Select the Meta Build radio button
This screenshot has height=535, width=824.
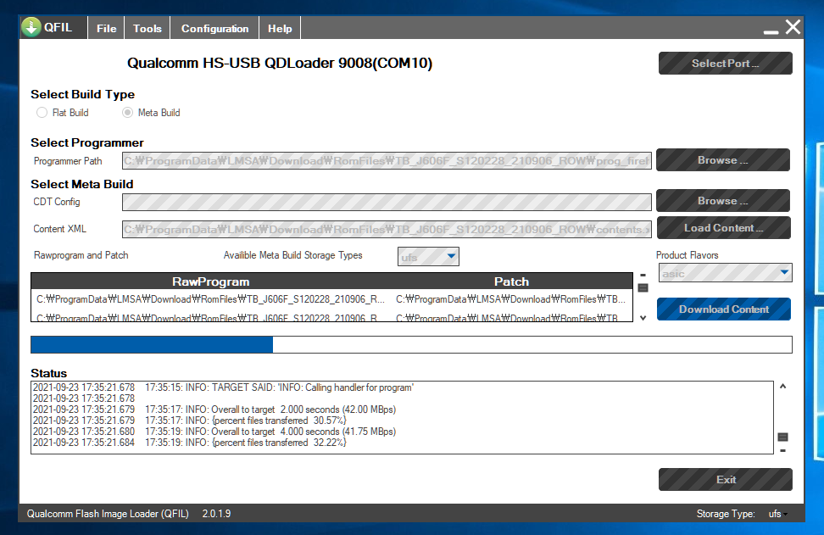click(128, 113)
